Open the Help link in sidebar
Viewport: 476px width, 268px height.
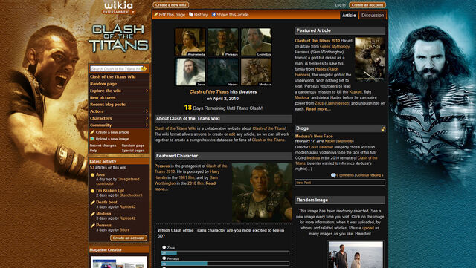(x=94, y=151)
